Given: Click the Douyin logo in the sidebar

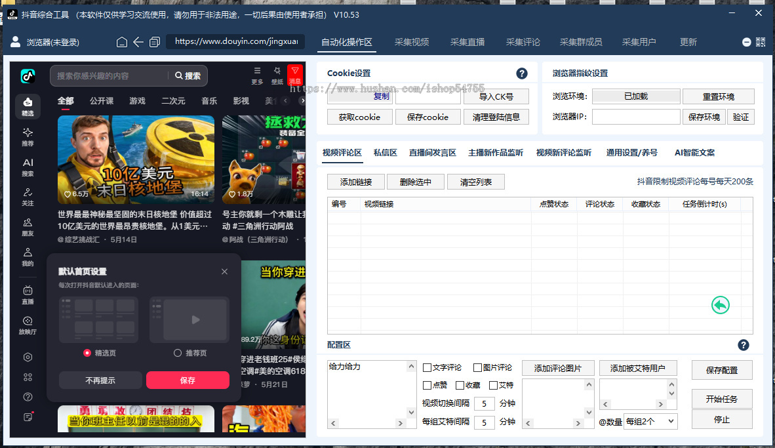Looking at the screenshot, I should pyautogui.click(x=28, y=76).
